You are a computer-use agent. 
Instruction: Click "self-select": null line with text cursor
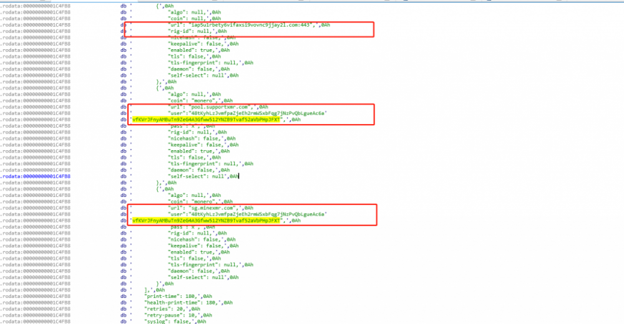pyautogui.click(x=203, y=176)
